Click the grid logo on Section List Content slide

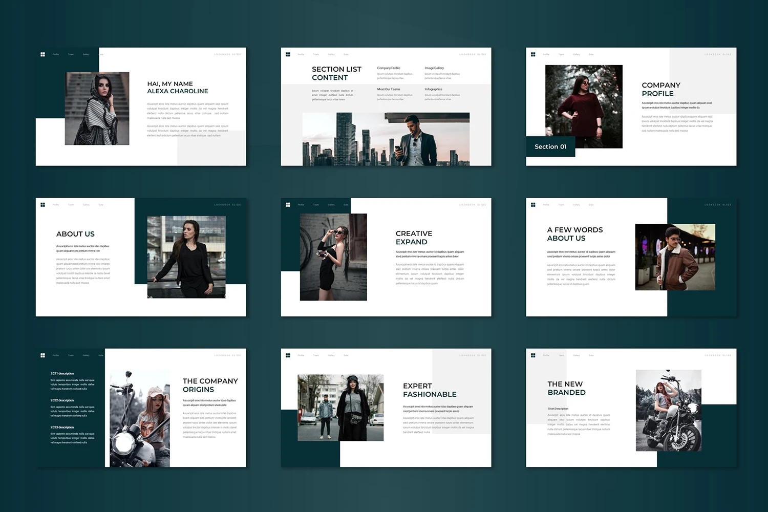(288, 54)
